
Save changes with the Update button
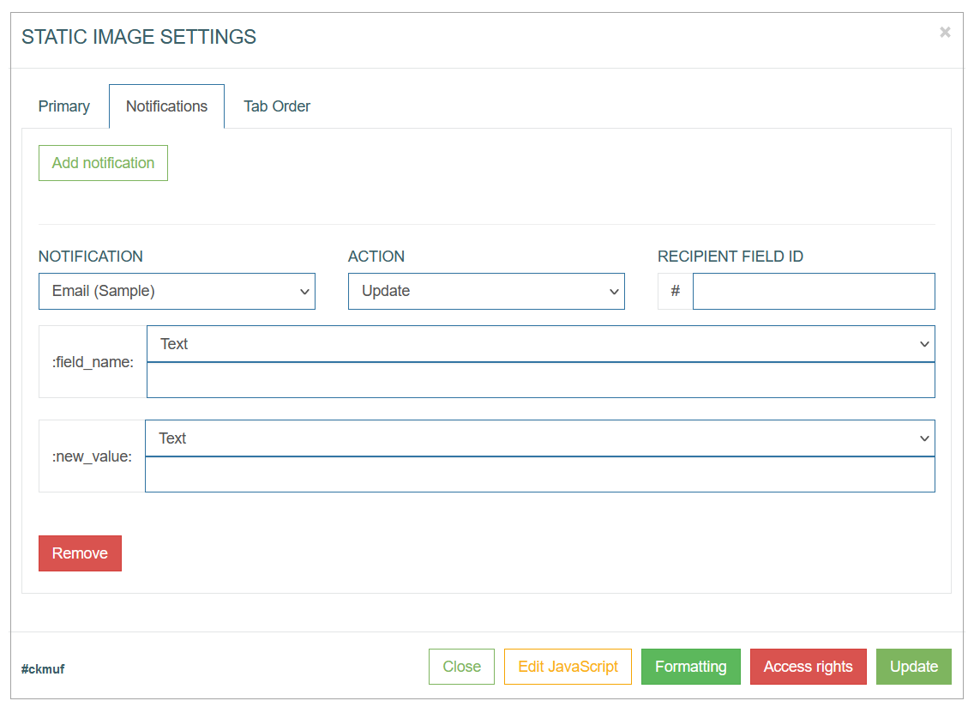click(914, 667)
